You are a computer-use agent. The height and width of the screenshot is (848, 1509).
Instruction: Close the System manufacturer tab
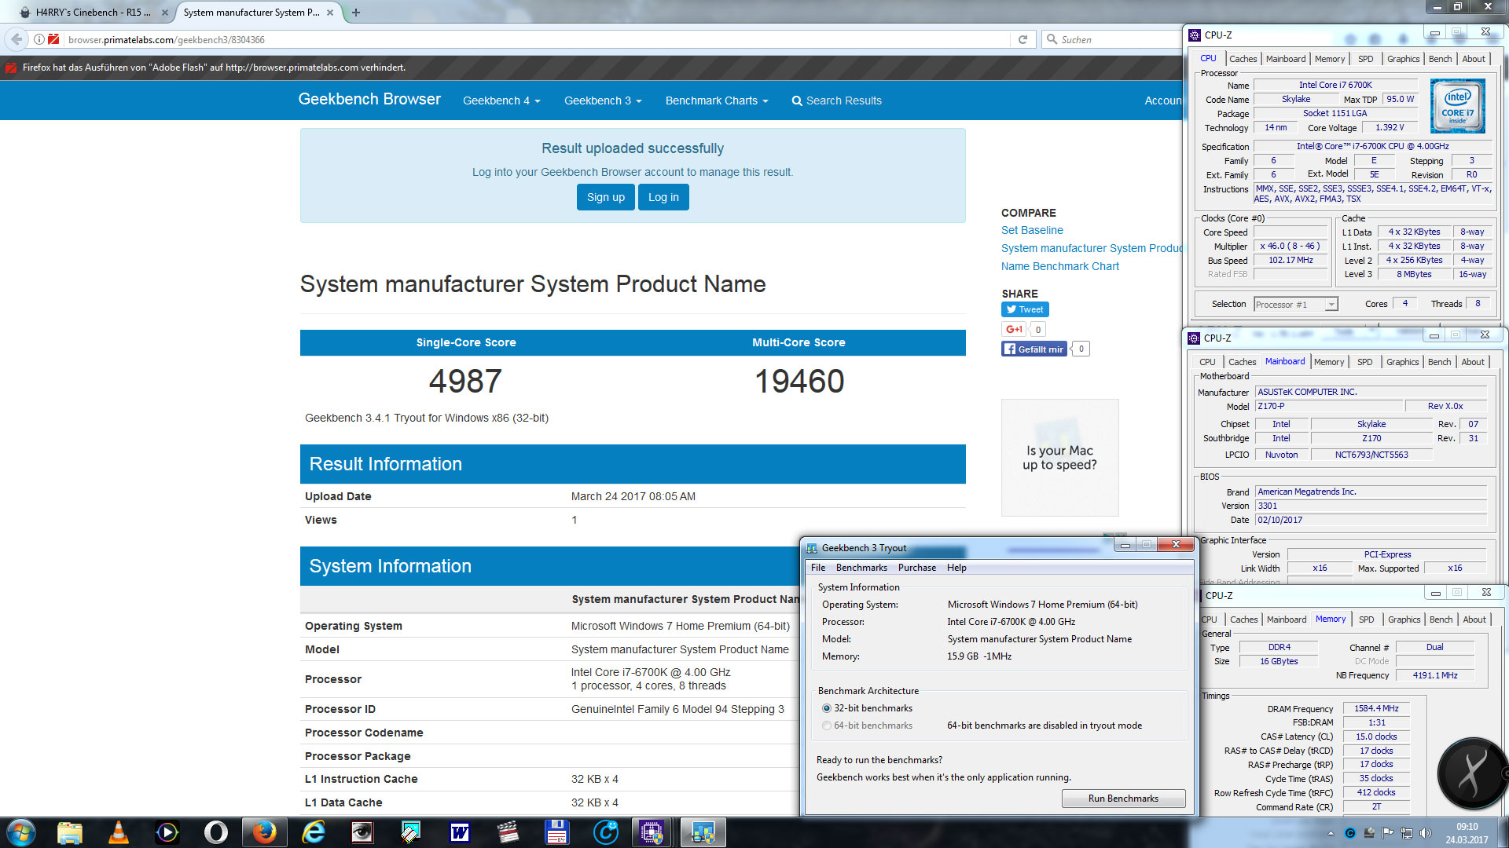click(x=330, y=13)
